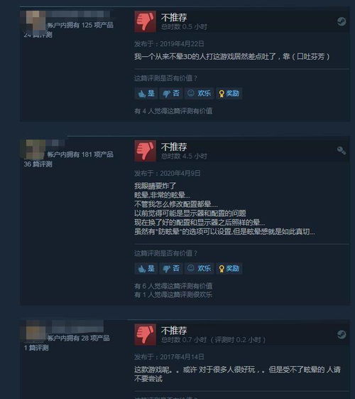Click the red thumbs-down icon on the 2020 review
Viewport: 355px width, 399px height.
pos(145,151)
